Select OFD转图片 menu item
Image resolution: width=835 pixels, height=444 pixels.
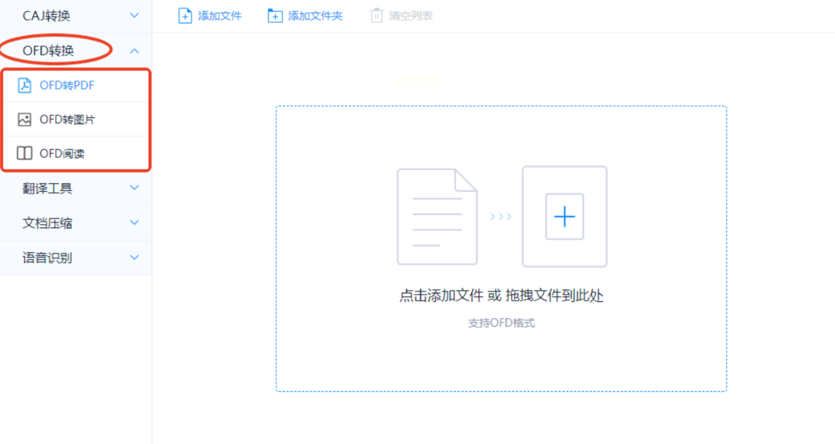tap(67, 120)
